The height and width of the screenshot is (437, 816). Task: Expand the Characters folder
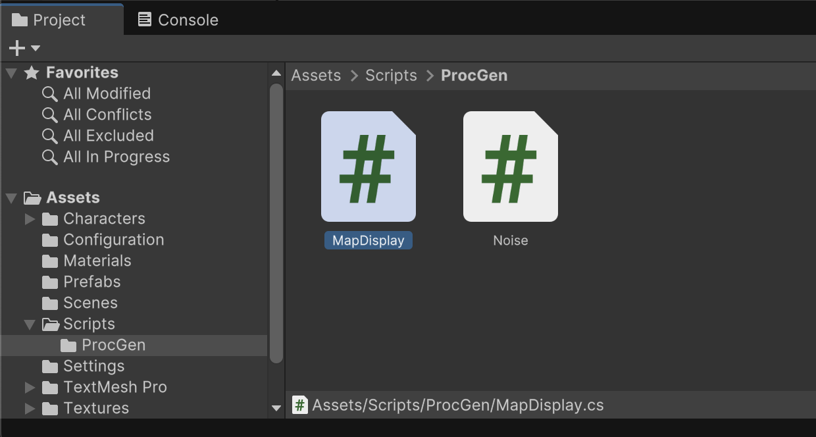pos(30,218)
